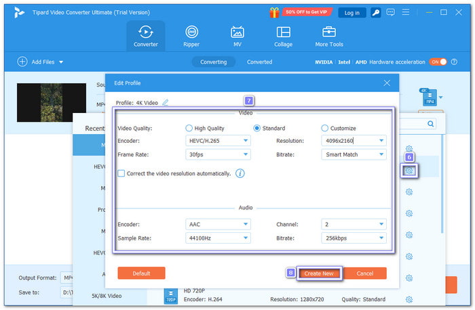The height and width of the screenshot is (310, 475).
Task: Select High Quality video option
Action: (x=189, y=128)
